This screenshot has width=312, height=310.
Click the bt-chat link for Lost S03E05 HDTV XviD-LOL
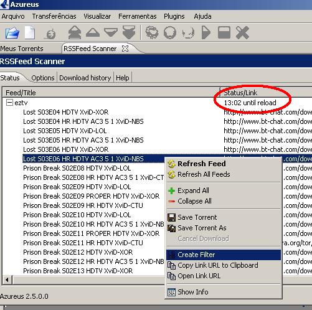tap(268, 131)
